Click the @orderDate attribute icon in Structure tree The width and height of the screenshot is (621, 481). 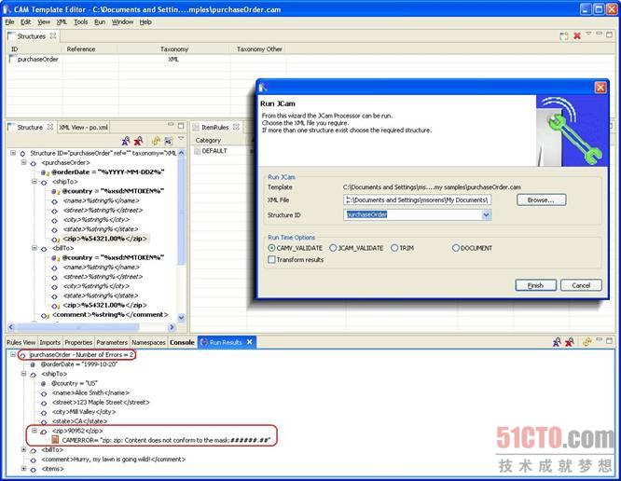click(45, 172)
